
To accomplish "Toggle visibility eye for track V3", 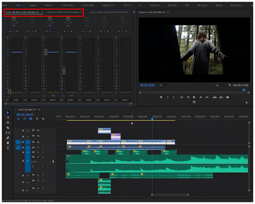I will coord(38,130).
